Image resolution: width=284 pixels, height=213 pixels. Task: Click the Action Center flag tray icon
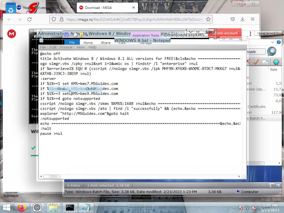(x=241, y=208)
